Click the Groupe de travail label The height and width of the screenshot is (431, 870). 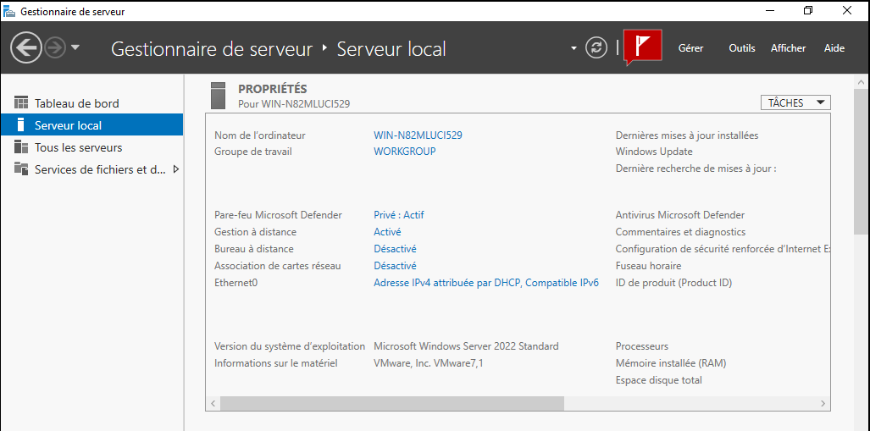coord(253,151)
